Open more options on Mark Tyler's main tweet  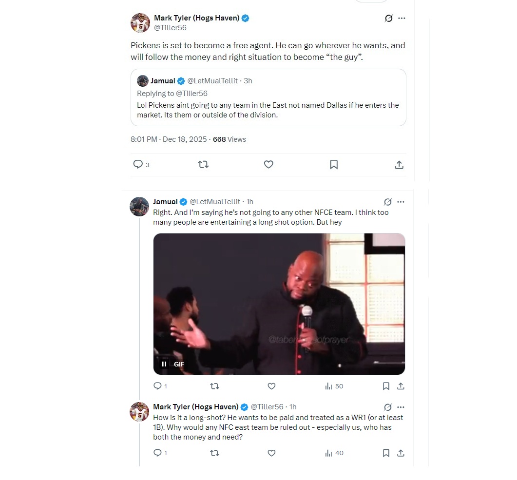(402, 18)
